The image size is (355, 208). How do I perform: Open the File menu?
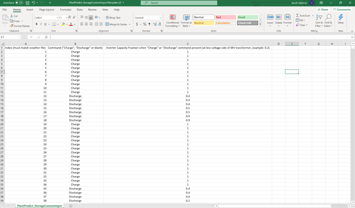5,10
